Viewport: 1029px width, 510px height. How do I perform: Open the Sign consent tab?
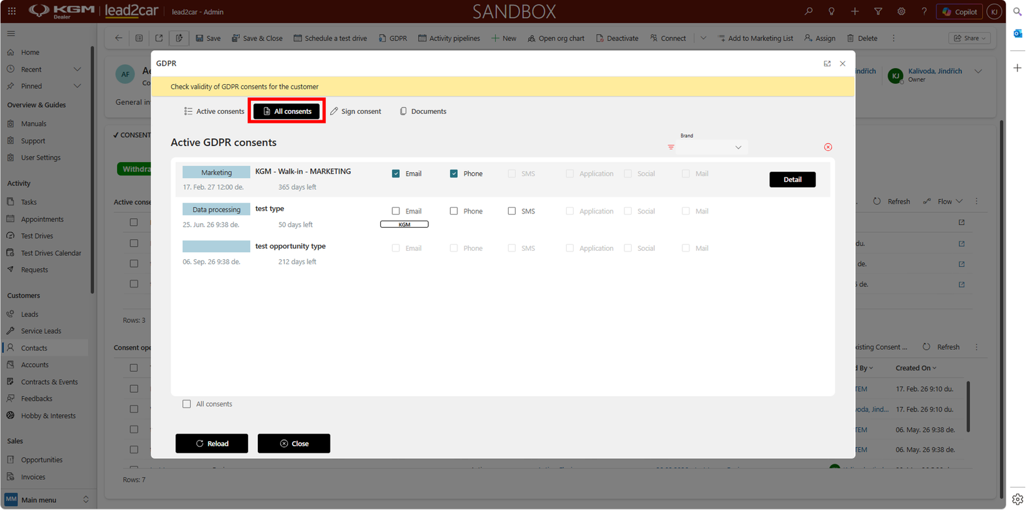(356, 111)
